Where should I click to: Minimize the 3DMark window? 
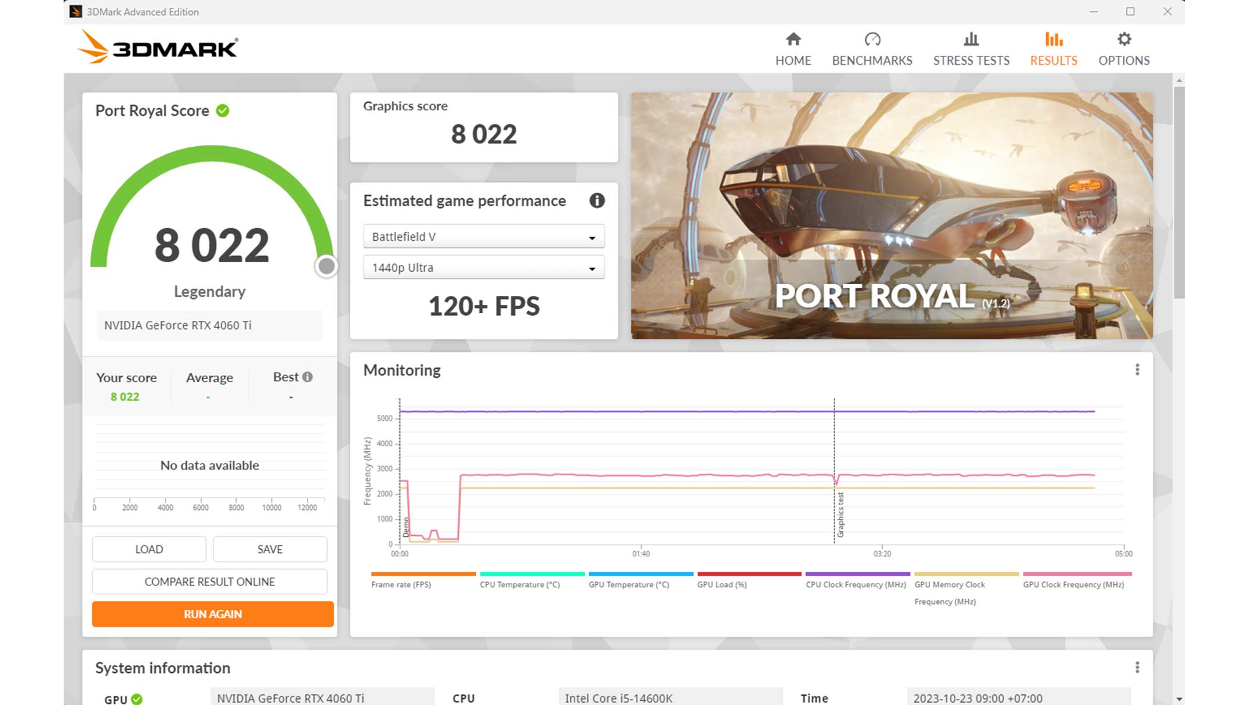coord(1093,11)
